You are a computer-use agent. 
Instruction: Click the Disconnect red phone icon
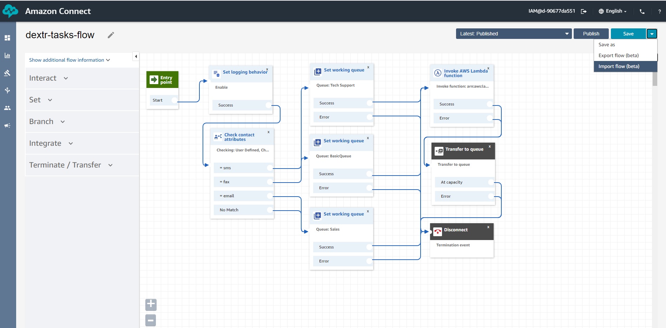[438, 232]
